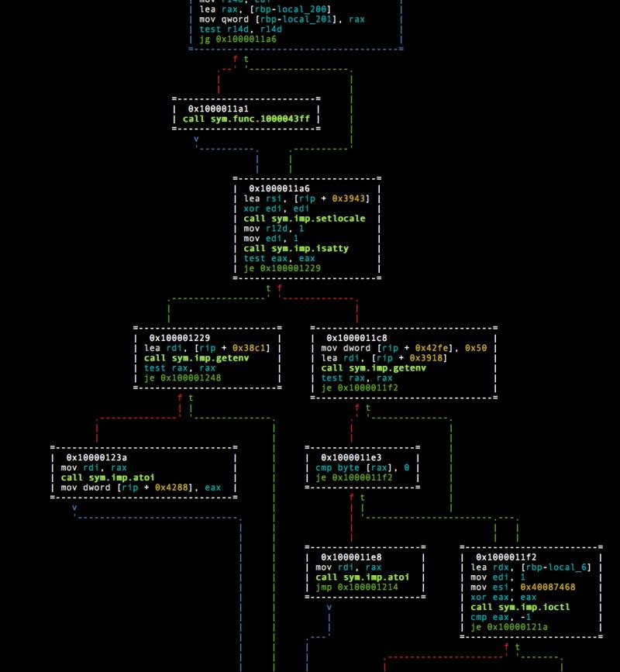Select block address header 0x1000011c8
The height and width of the screenshot is (672, 620).
click(x=356, y=338)
